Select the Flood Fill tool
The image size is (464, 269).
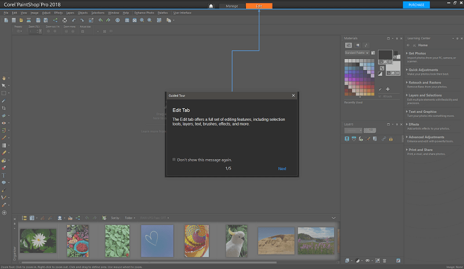click(x=4, y=160)
